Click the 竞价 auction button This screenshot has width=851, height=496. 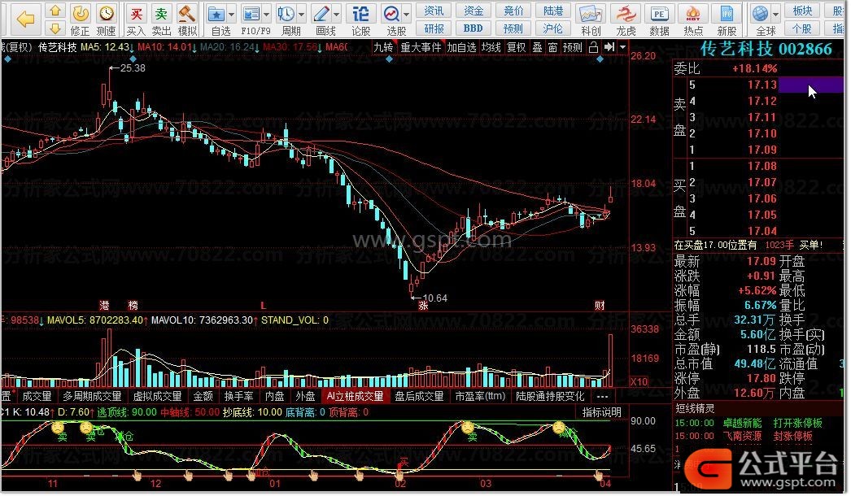[513, 11]
